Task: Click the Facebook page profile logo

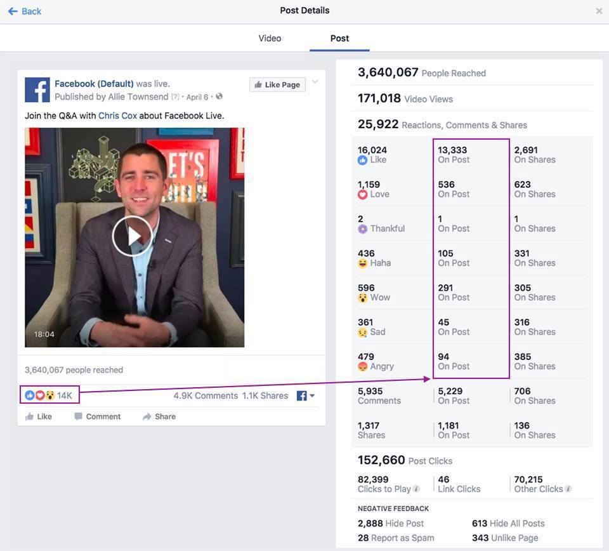Action: coord(37,90)
